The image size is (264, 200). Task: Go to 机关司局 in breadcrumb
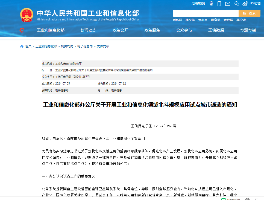[x=67, y=47]
